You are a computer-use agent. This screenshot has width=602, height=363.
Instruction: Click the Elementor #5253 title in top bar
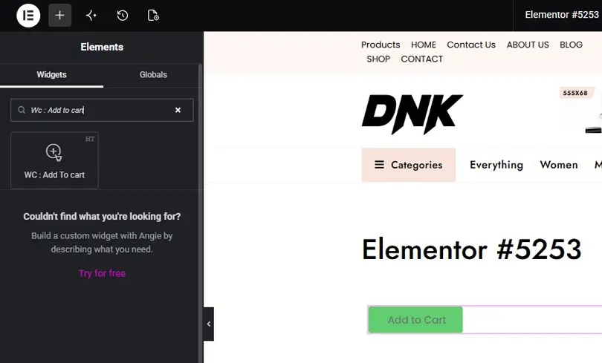tap(562, 15)
